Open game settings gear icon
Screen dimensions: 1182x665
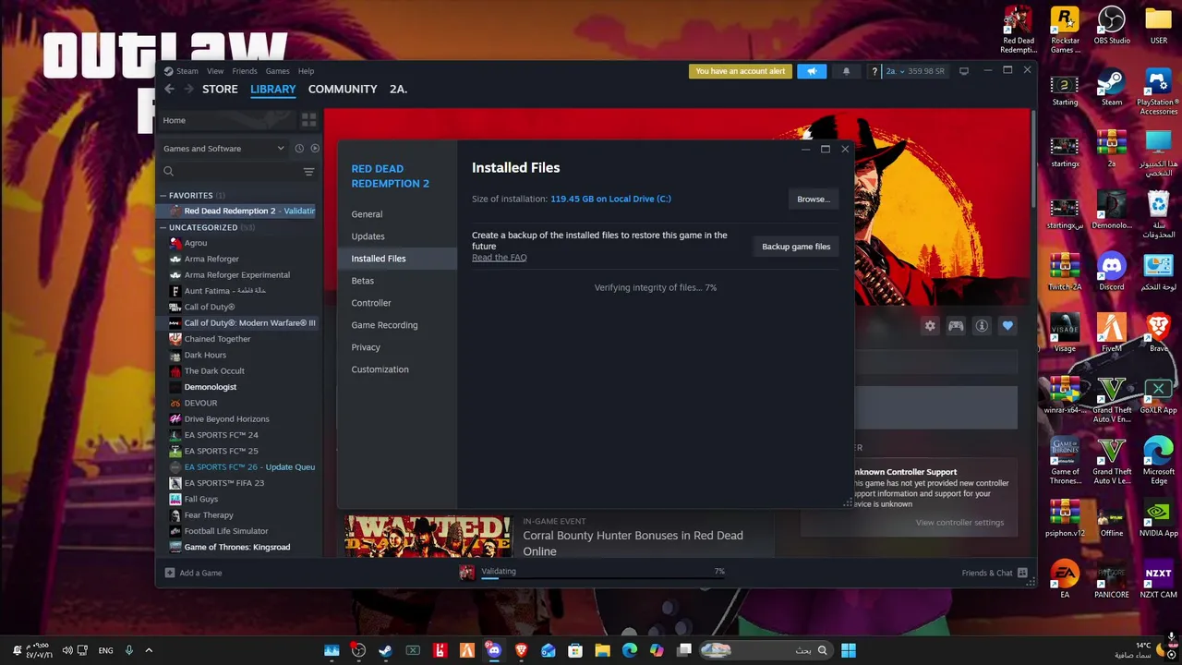click(x=930, y=325)
